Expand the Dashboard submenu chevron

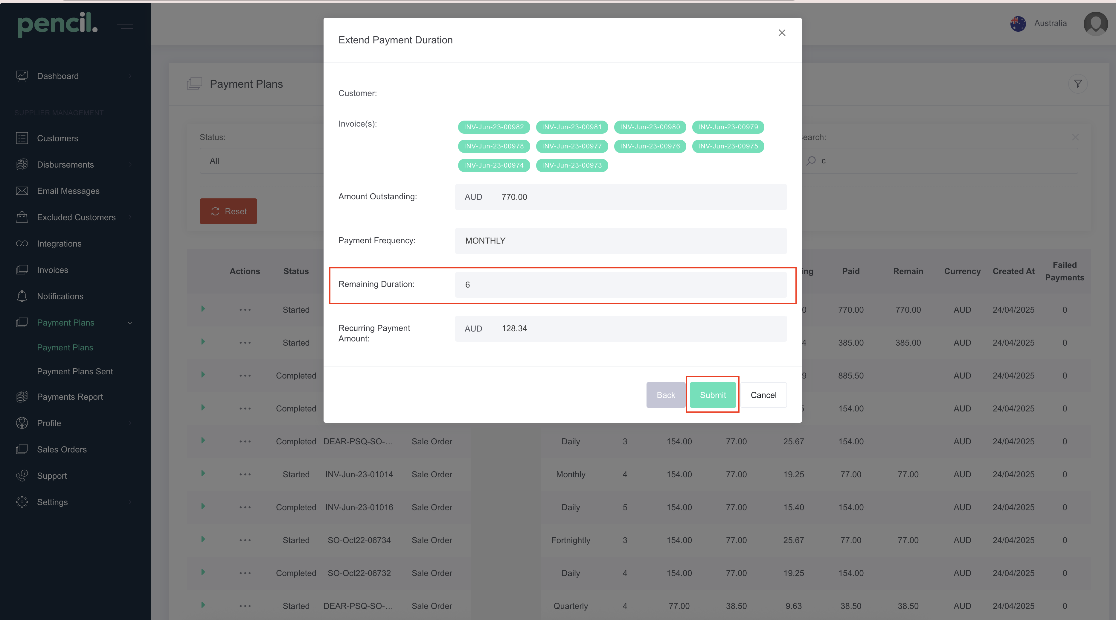pyautogui.click(x=130, y=76)
